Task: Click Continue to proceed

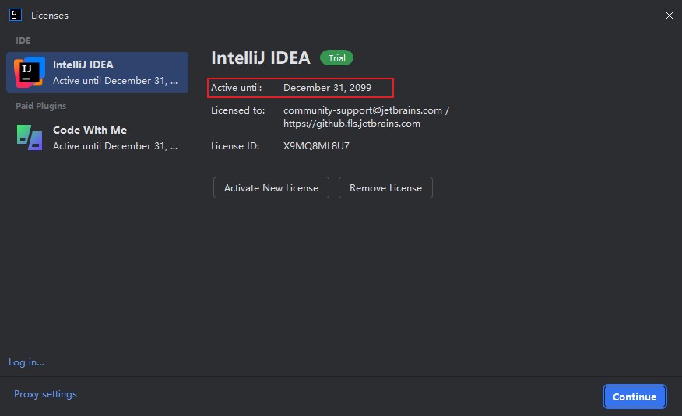Action: click(x=634, y=397)
